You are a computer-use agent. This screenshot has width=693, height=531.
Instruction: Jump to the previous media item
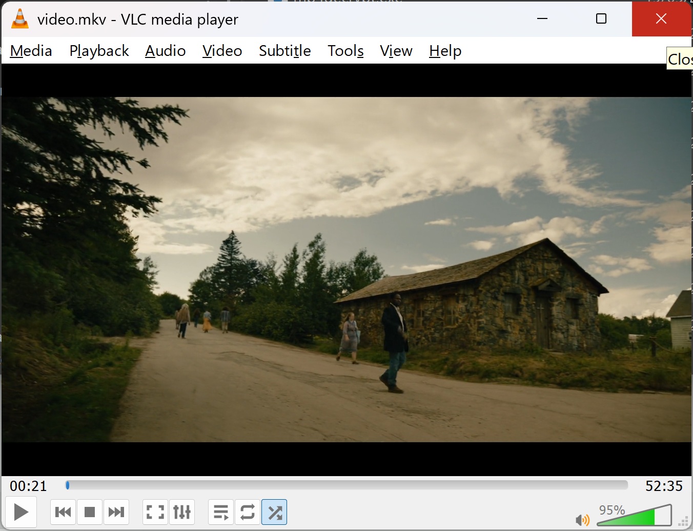coord(63,512)
